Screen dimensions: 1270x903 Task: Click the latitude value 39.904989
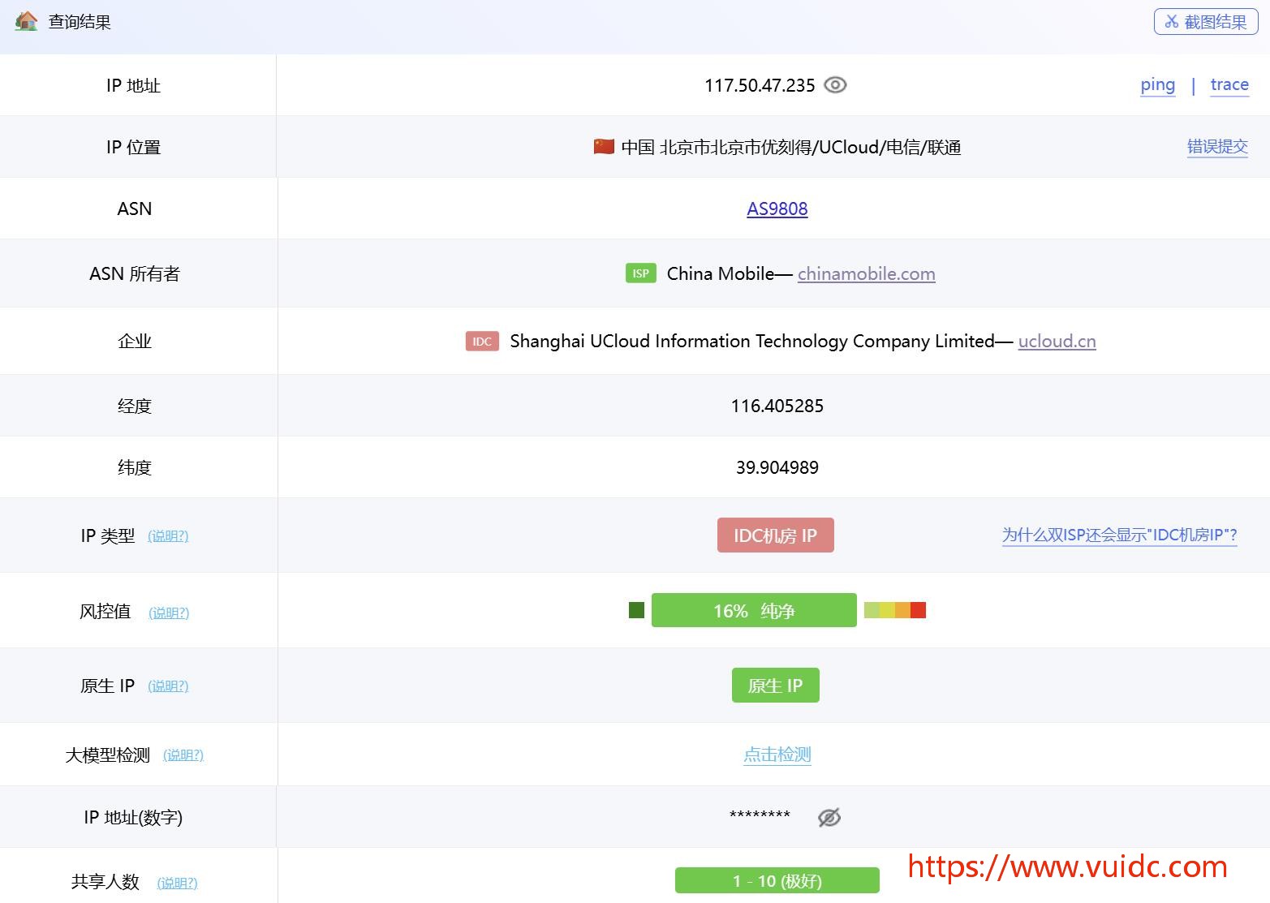point(777,467)
